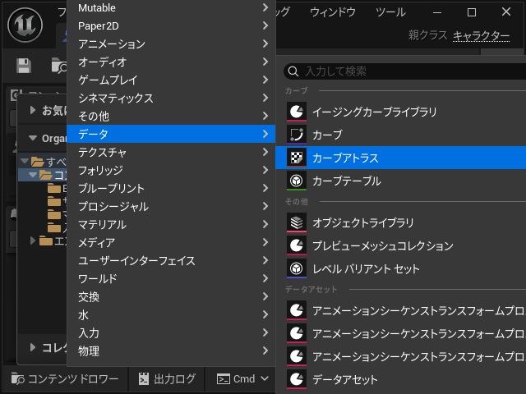
Task: Open the オーディオ submenu
Action: pos(171,62)
